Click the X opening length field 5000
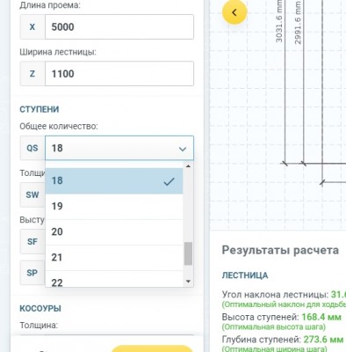Viewport: 346px width, 352px height. pos(119,27)
